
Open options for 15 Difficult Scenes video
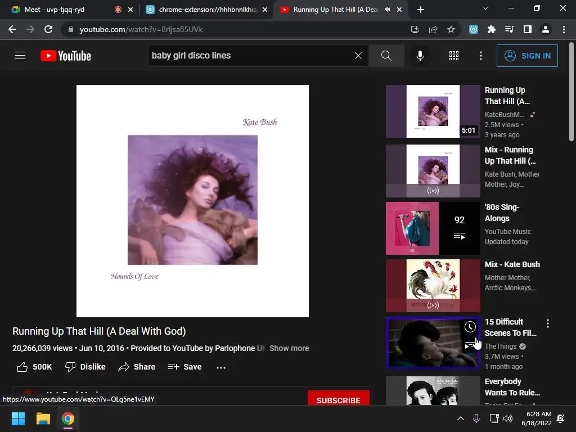pyautogui.click(x=548, y=323)
